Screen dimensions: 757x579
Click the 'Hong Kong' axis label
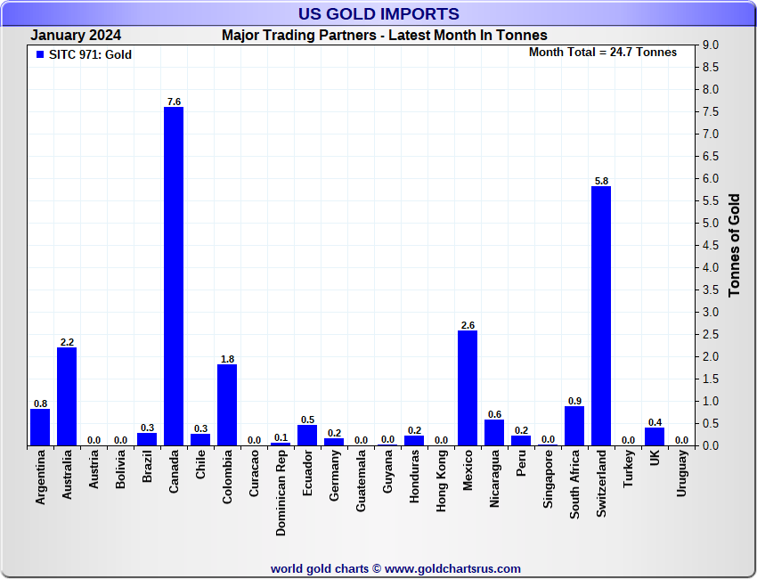pyautogui.click(x=441, y=480)
